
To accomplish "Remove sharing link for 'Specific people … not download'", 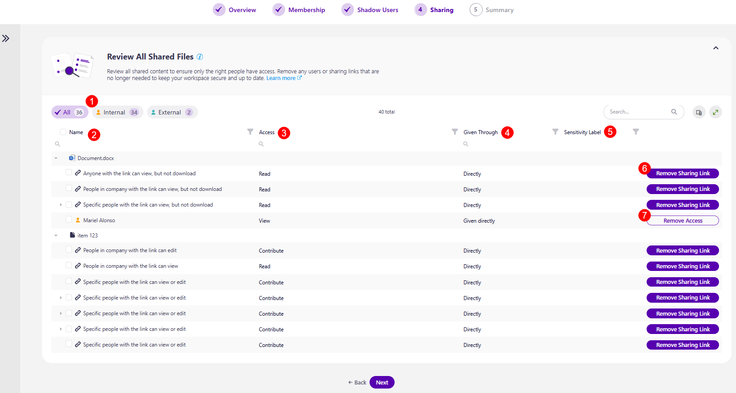I will tap(682, 205).
